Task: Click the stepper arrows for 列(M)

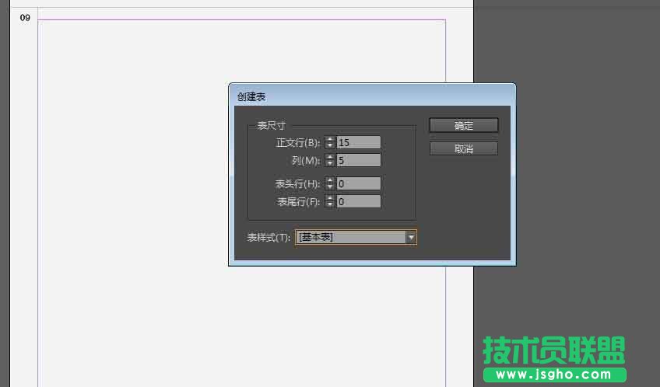Action: (330, 160)
